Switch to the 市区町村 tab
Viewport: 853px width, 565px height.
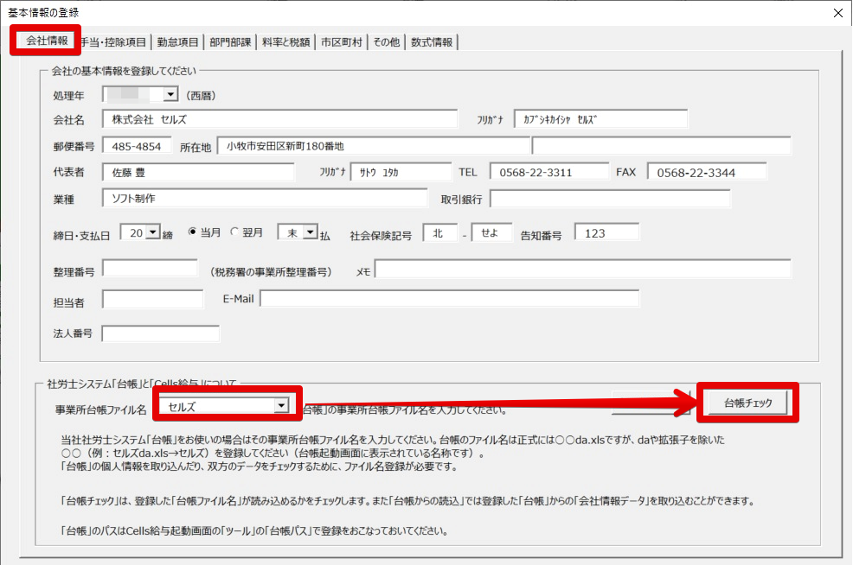tap(342, 41)
